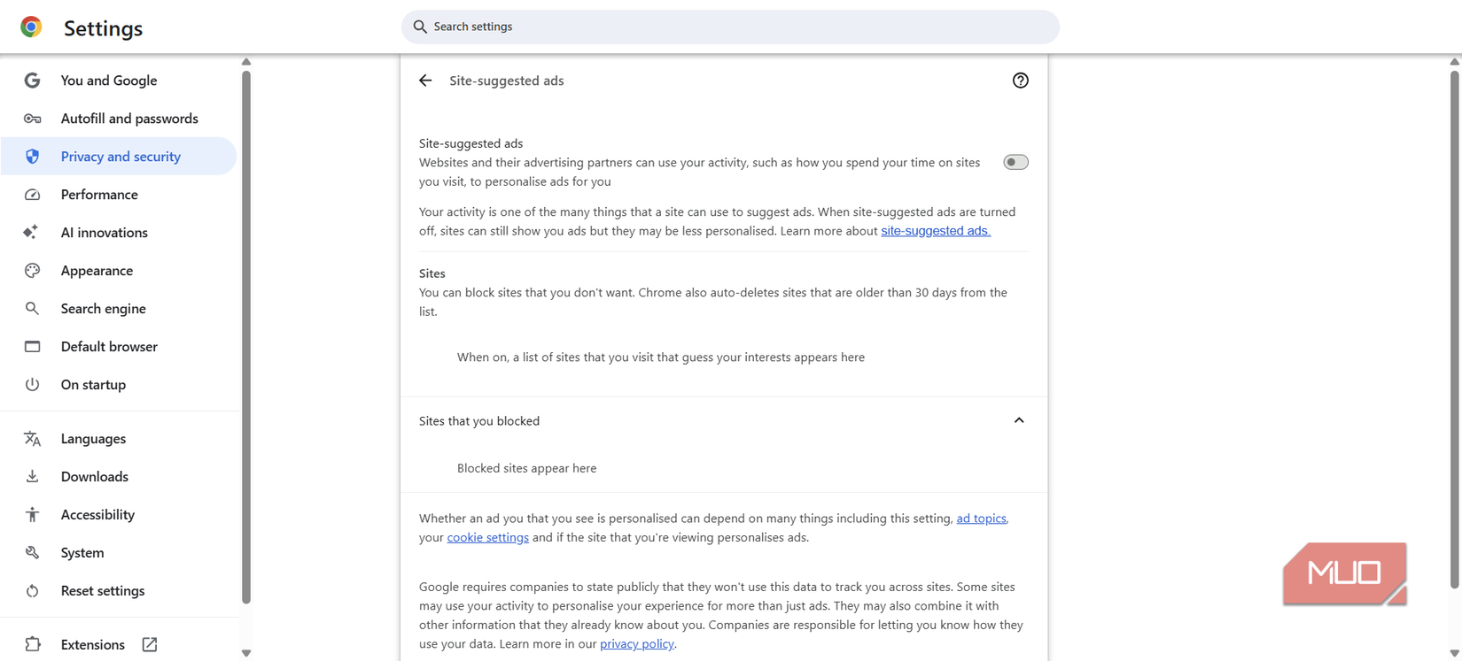The width and height of the screenshot is (1462, 661).
Task: Click the Performance speedometer icon
Action: [32, 194]
